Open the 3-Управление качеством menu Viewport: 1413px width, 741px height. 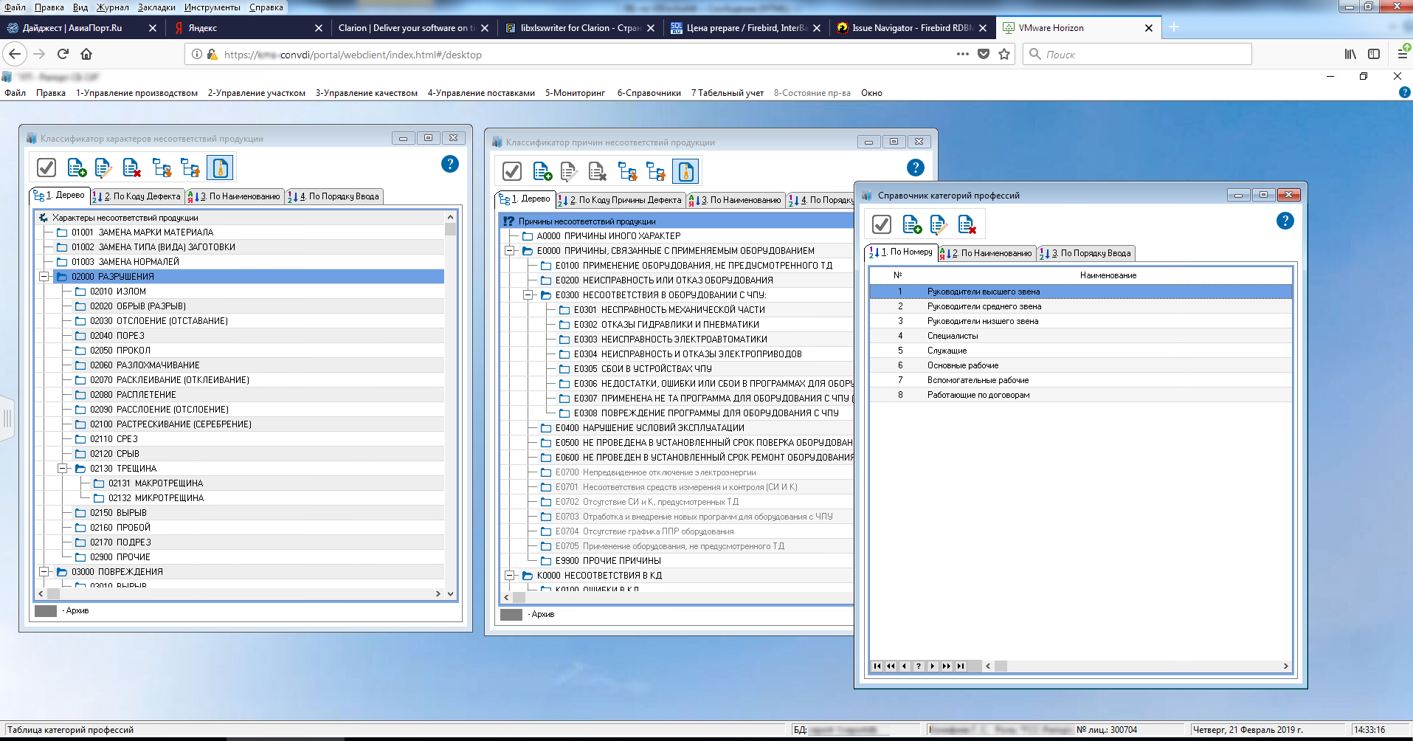366,93
